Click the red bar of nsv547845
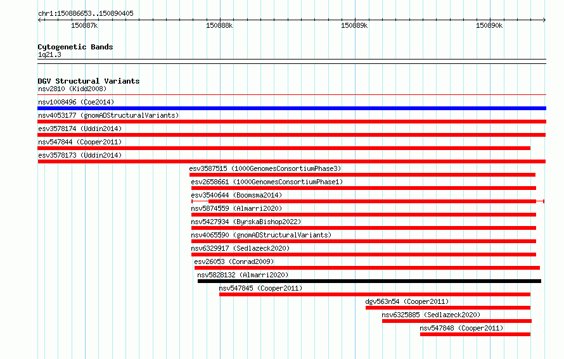This screenshot has width=564, height=359. click(x=375, y=294)
